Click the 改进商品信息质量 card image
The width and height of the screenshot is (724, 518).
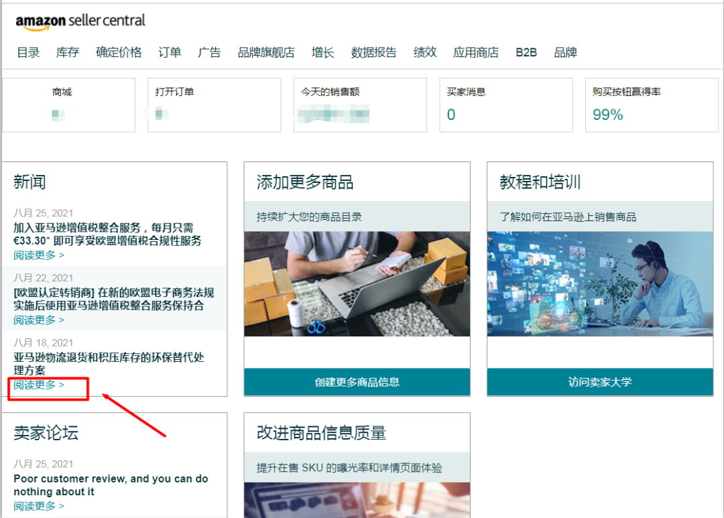357,500
